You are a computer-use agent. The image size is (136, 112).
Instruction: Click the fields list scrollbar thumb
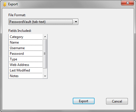[45, 54]
